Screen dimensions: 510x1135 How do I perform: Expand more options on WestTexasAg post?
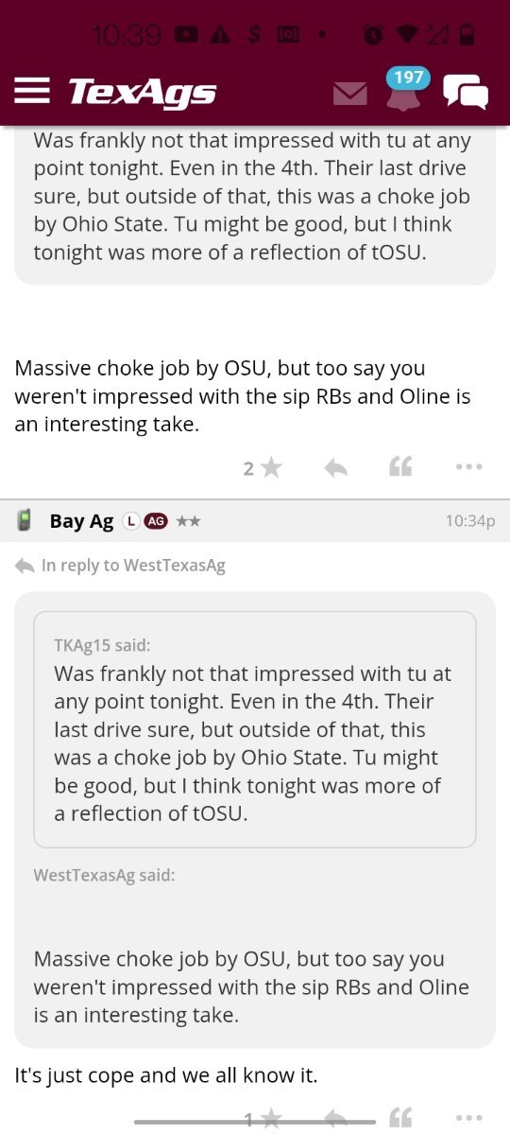468,467
